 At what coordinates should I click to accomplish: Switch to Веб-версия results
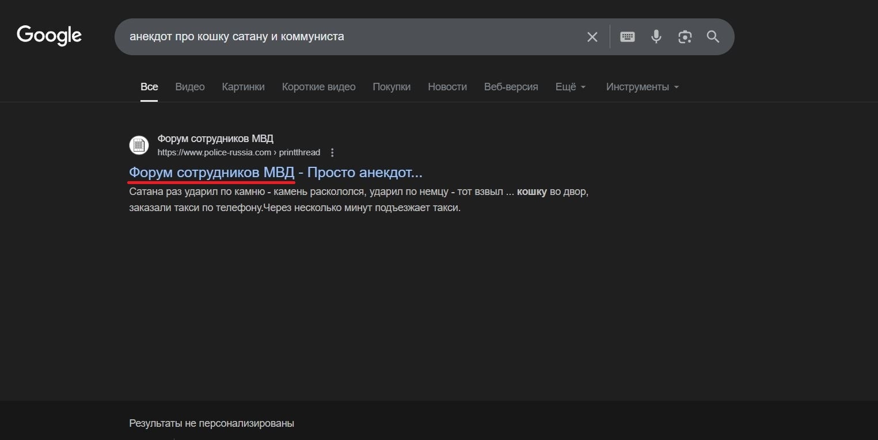coord(511,87)
